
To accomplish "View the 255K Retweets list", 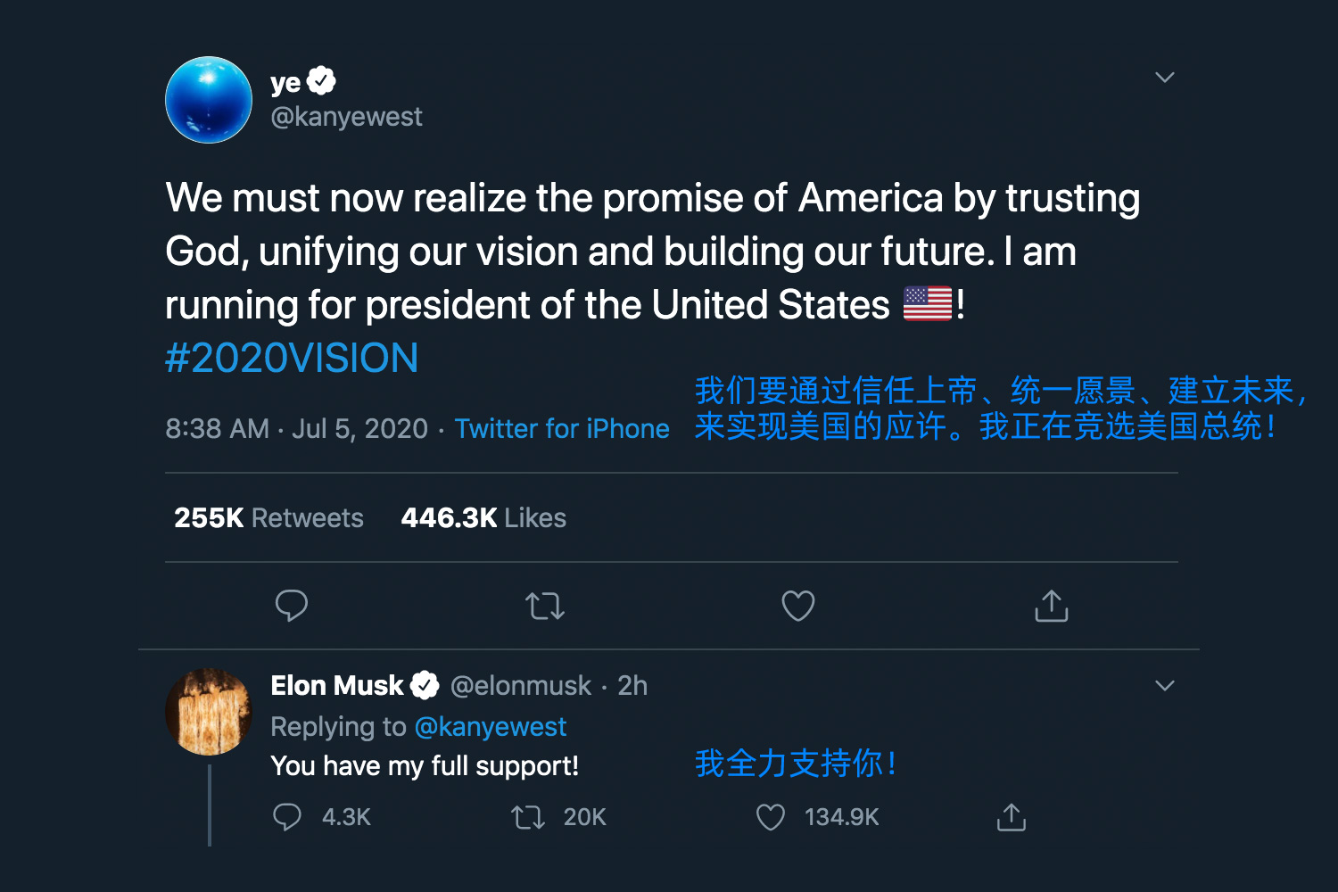I will 268,518.
